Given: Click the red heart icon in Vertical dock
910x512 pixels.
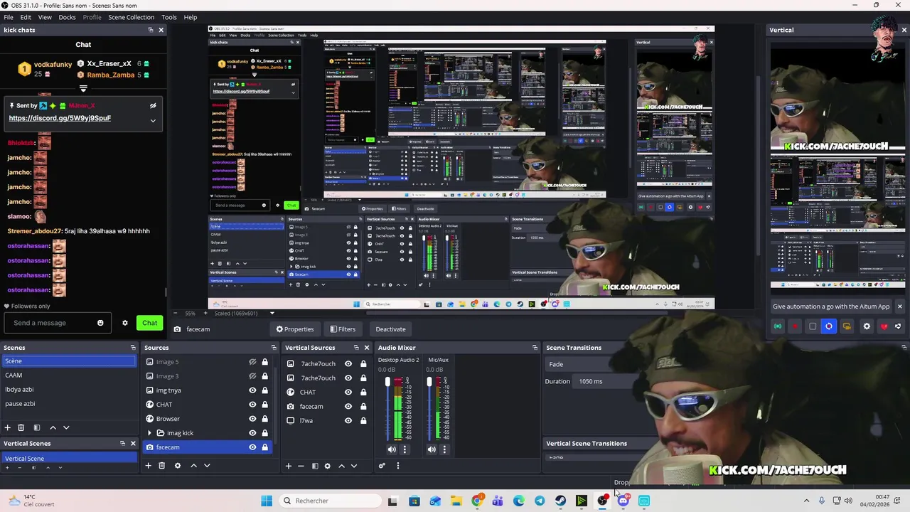Looking at the screenshot, I should coord(884,326).
